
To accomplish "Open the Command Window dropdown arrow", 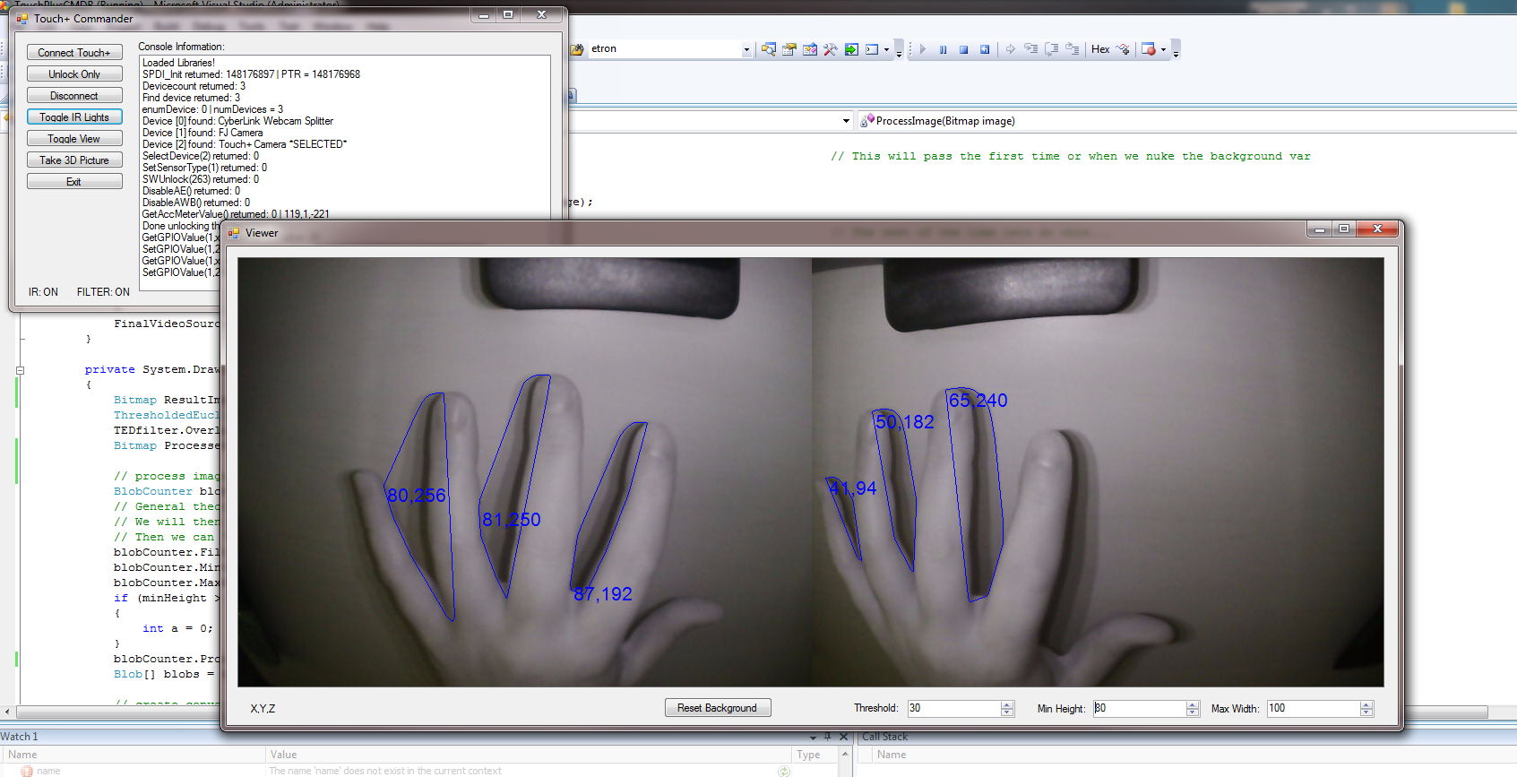I will [x=887, y=50].
